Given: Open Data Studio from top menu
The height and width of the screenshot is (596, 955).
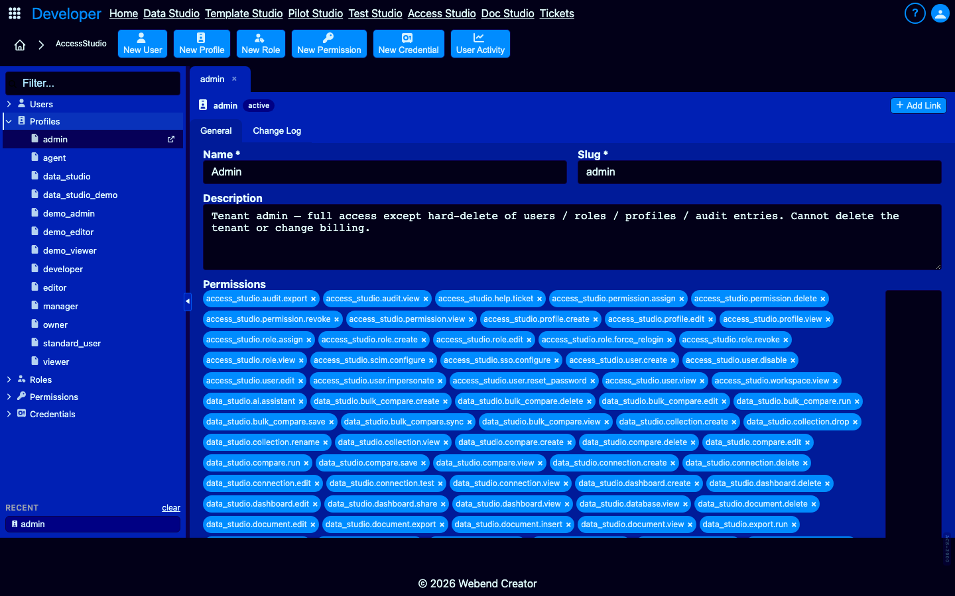Looking at the screenshot, I should [x=171, y=13].
